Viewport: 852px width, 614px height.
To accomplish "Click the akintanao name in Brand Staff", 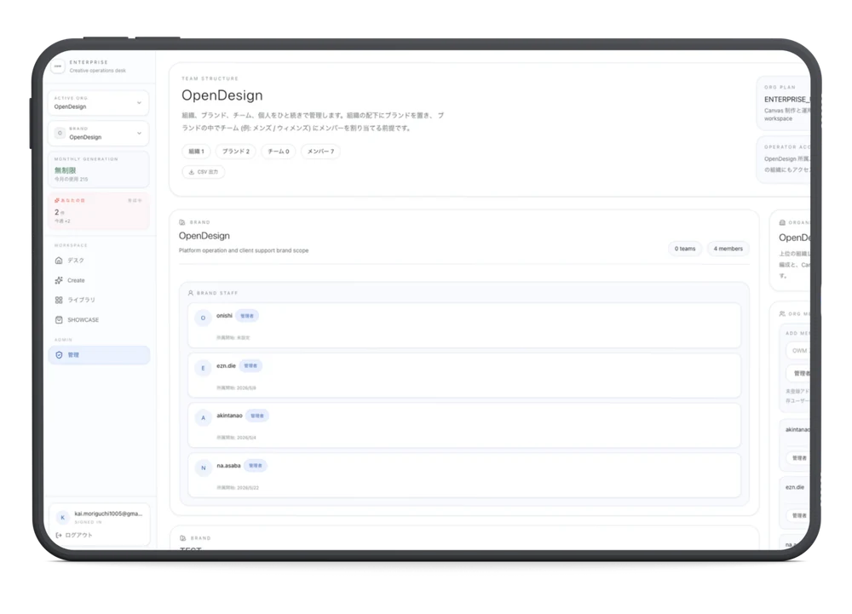I will point(229,416).
